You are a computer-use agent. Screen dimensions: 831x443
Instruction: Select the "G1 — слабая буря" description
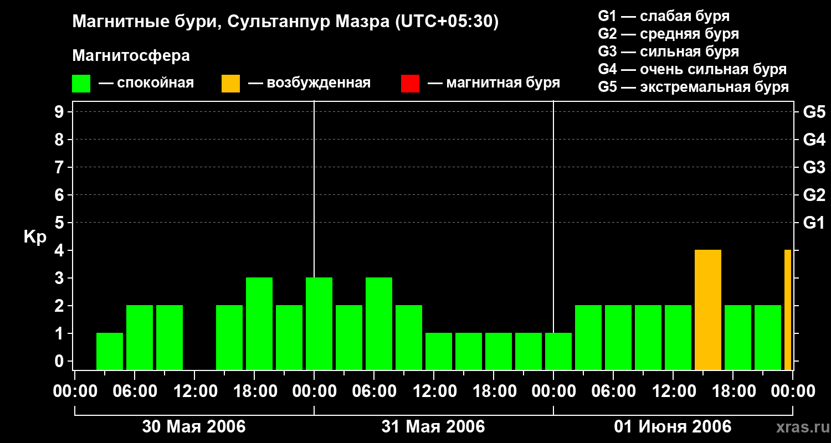coord(664,16)
